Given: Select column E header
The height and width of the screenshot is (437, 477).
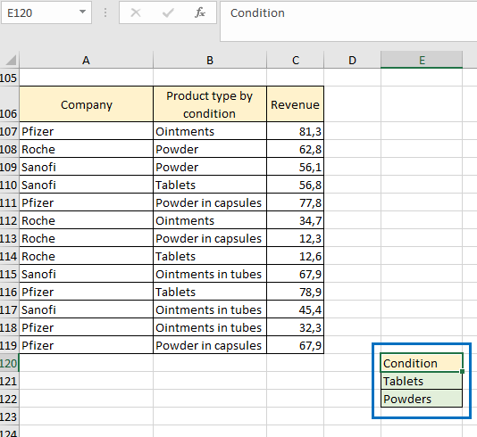Looking at the screenshot, I should pyautogui.click(x=422, y=60).
